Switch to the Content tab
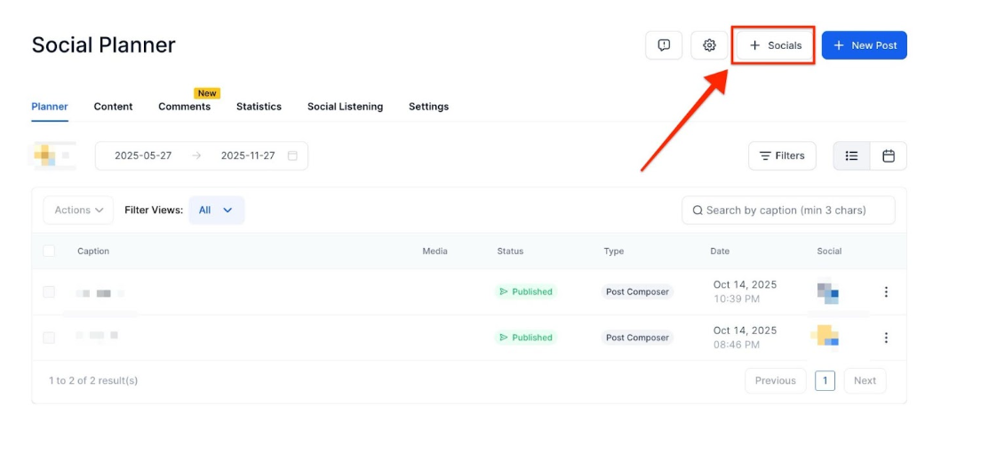The width and height of the screenshot is (1005, 454). 113,107
